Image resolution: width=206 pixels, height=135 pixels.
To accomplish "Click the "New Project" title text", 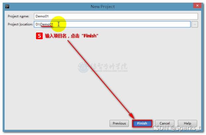I will (x=103, y=7).
